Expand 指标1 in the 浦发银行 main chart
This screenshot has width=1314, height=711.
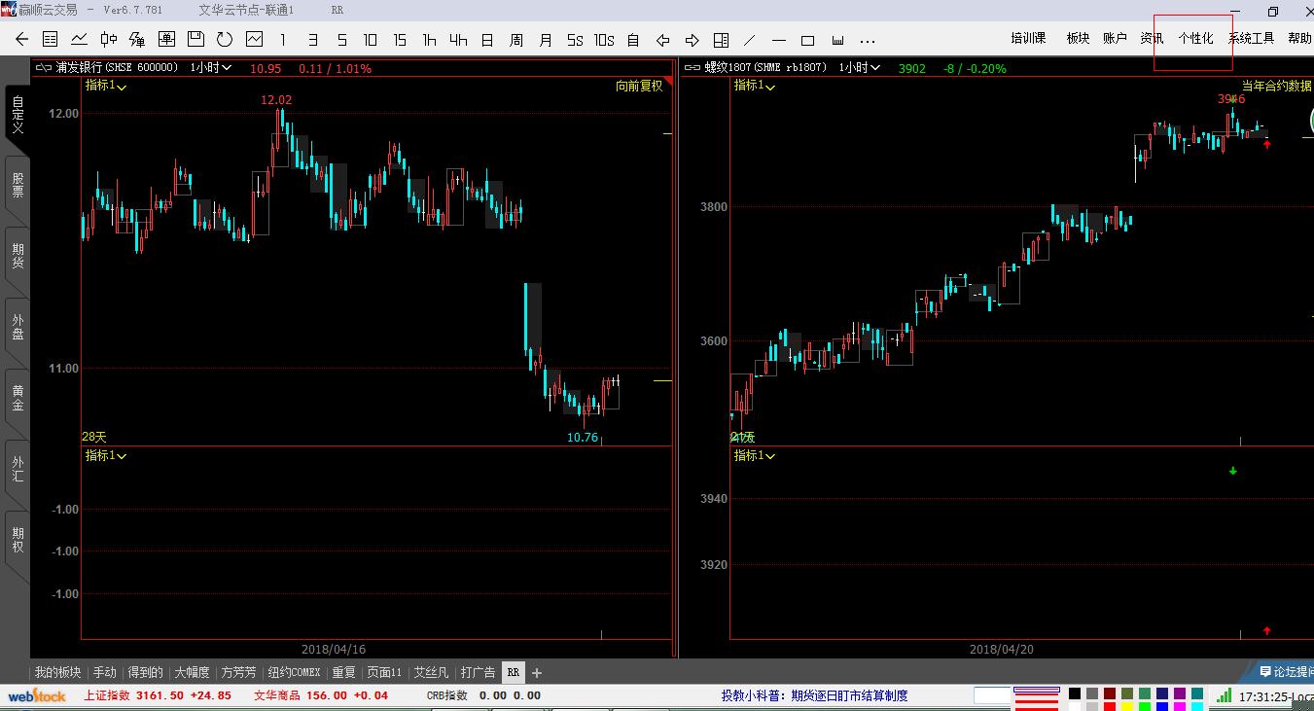[106, 86]
